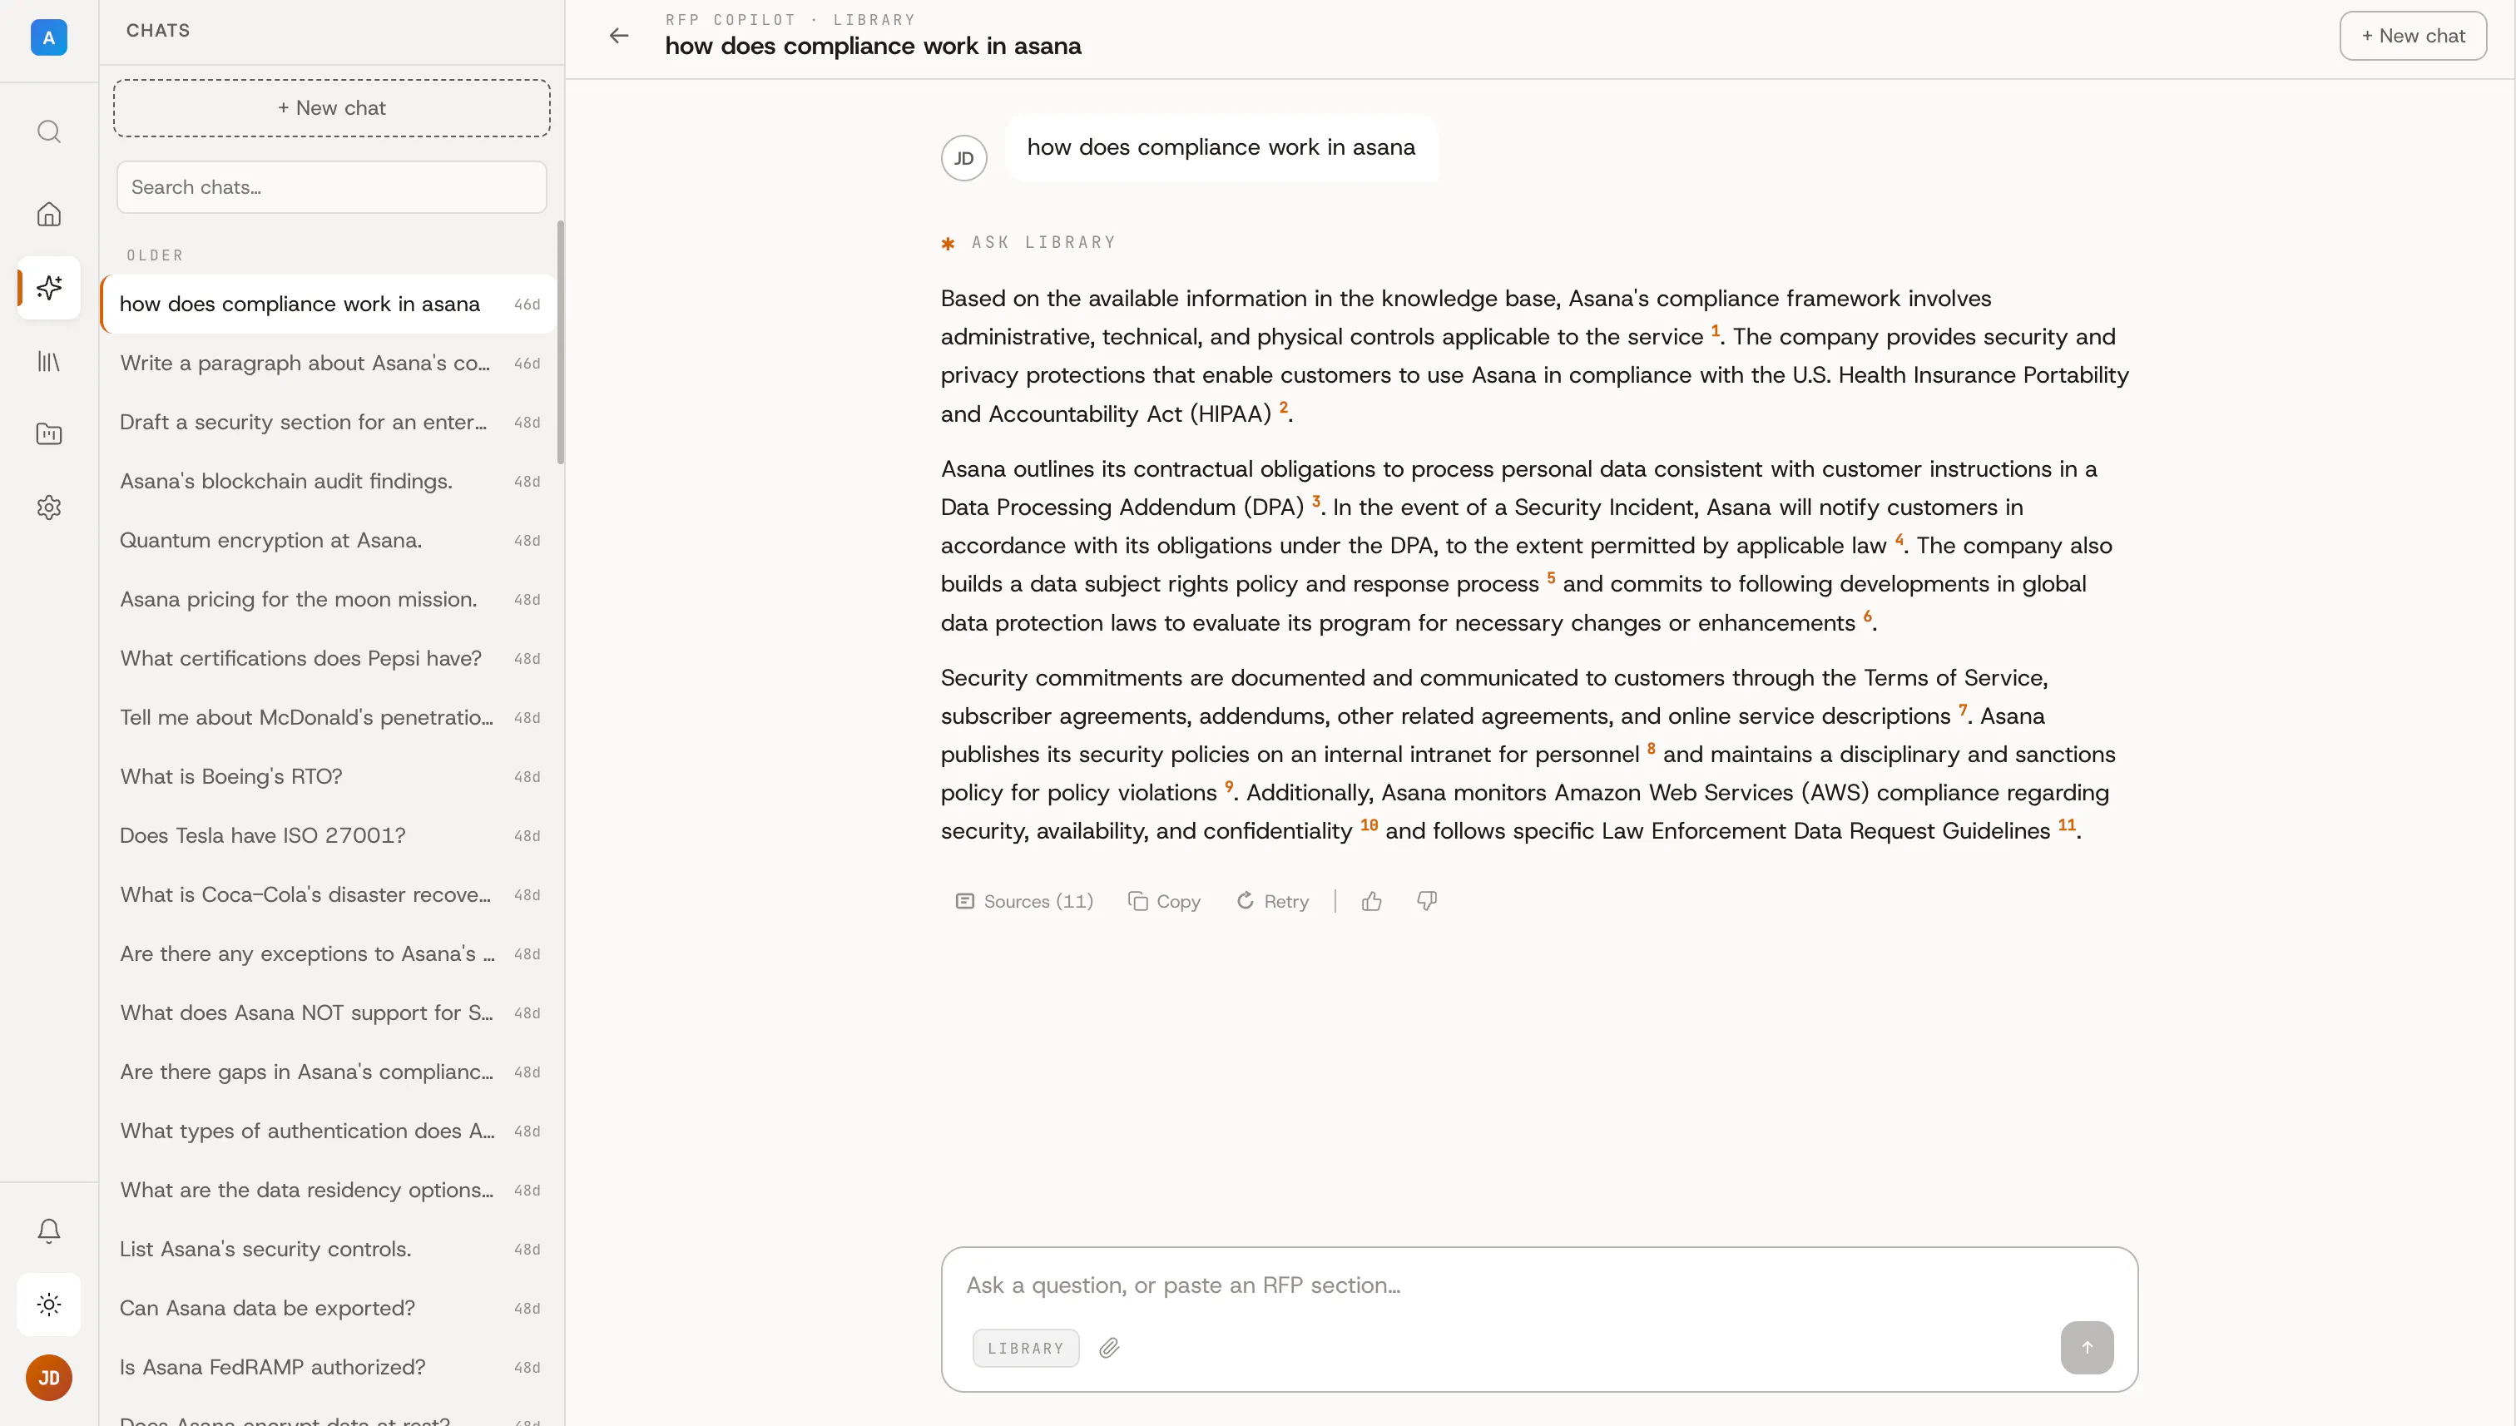The height and width of the screenshot is (1426, 2516).
Task: Open the Library books icon in sidebar
Action: tap(49, 361)
